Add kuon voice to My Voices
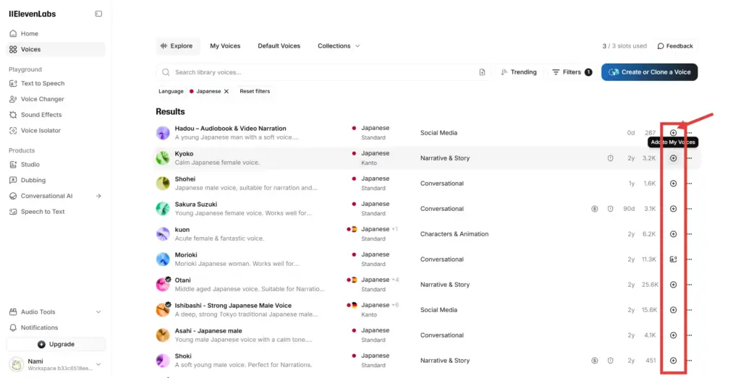This screenshot has height=378, width=741. 673,234
